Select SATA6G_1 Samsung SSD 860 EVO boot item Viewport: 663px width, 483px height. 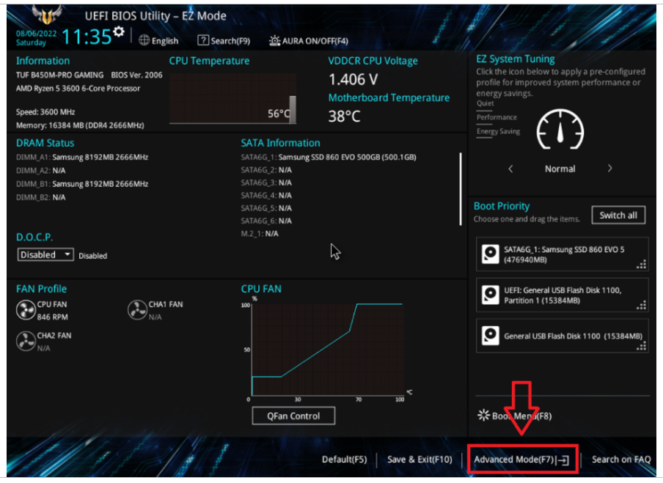[562, 254]
